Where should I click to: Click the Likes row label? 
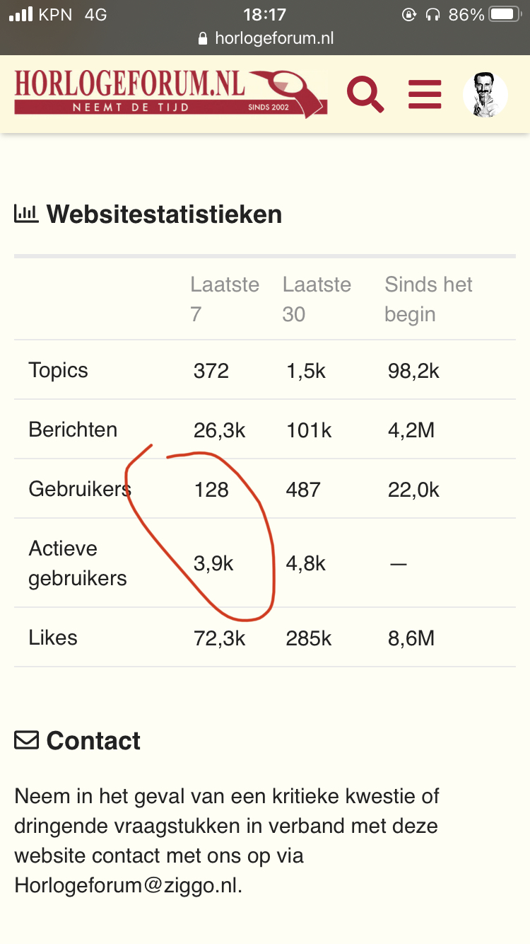(53, 638)
